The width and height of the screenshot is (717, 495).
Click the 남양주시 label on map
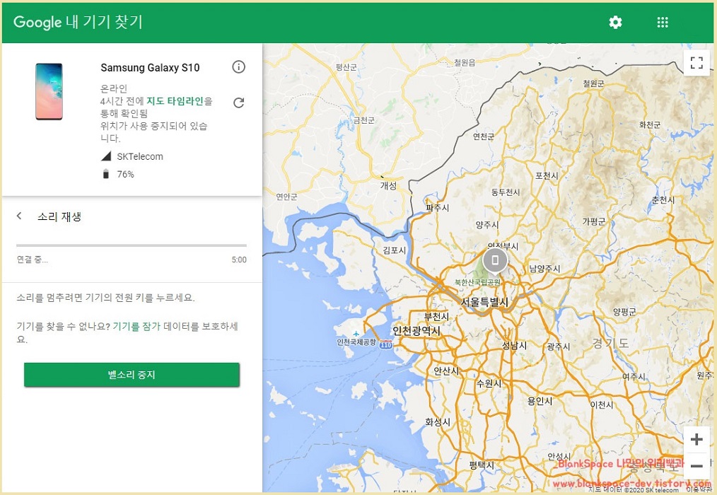tap(544, 269)
